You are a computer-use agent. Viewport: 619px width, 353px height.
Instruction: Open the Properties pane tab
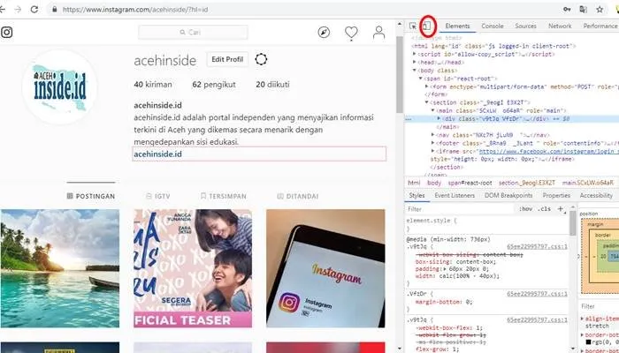click(x=556, y=195)
